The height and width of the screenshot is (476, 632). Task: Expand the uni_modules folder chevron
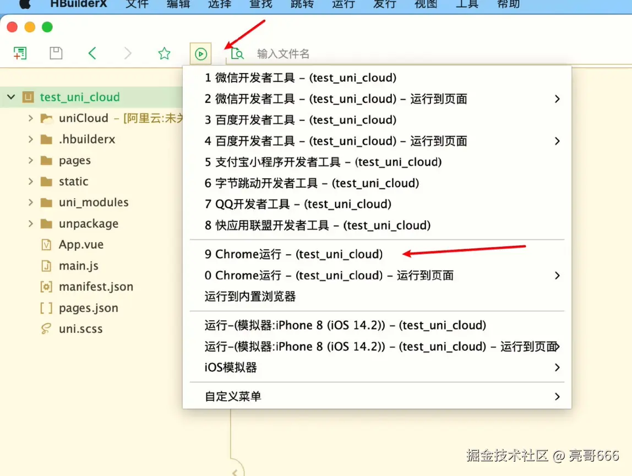[x=31, y=203]
